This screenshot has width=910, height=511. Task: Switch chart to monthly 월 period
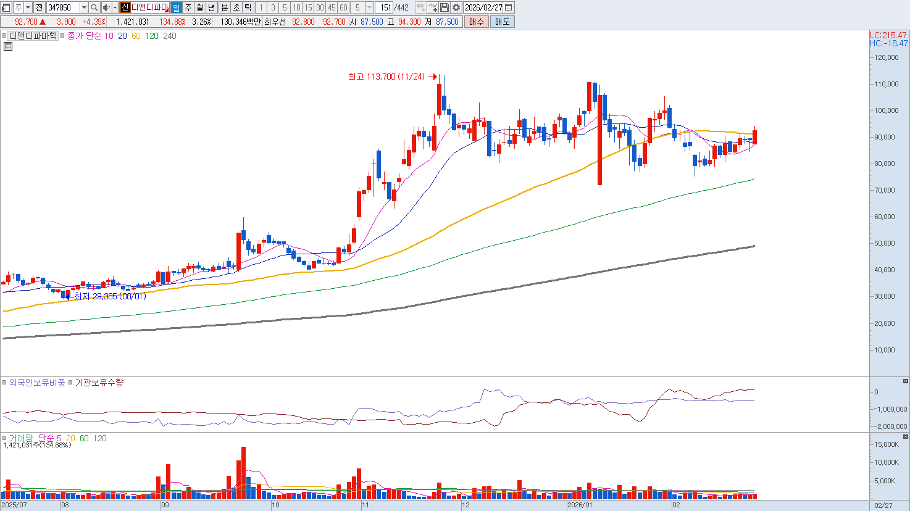click(200, 7)
